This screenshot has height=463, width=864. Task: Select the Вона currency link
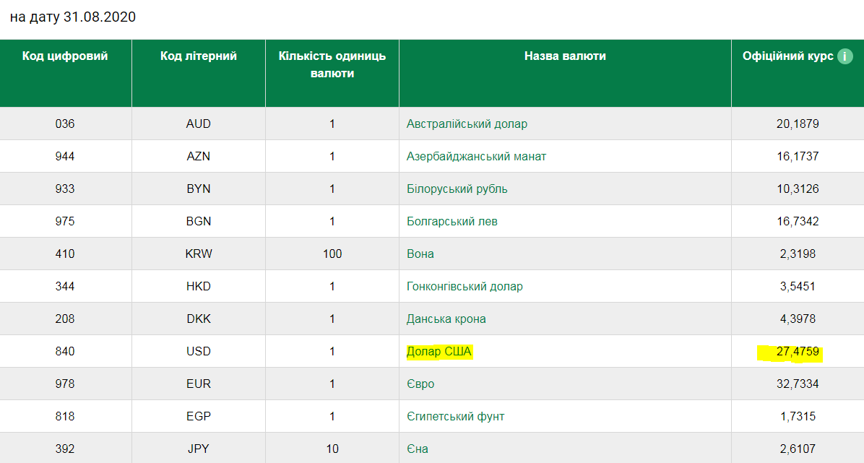tap(420, 254)
